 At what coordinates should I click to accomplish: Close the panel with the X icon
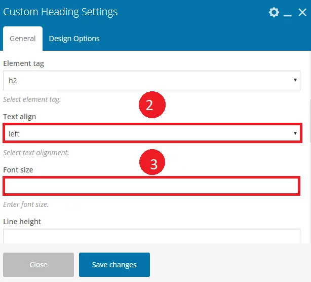click(302, 12)
